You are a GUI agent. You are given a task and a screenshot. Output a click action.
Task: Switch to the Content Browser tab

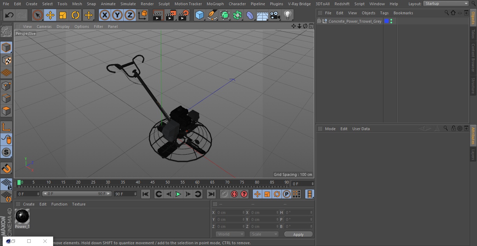point(473,58)
